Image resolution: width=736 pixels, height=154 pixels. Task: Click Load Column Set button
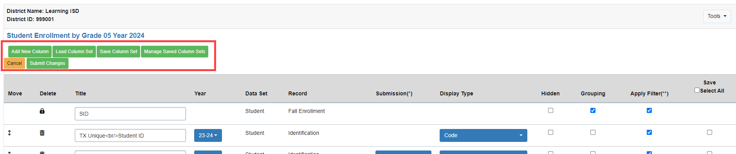(x=74, y=52)
